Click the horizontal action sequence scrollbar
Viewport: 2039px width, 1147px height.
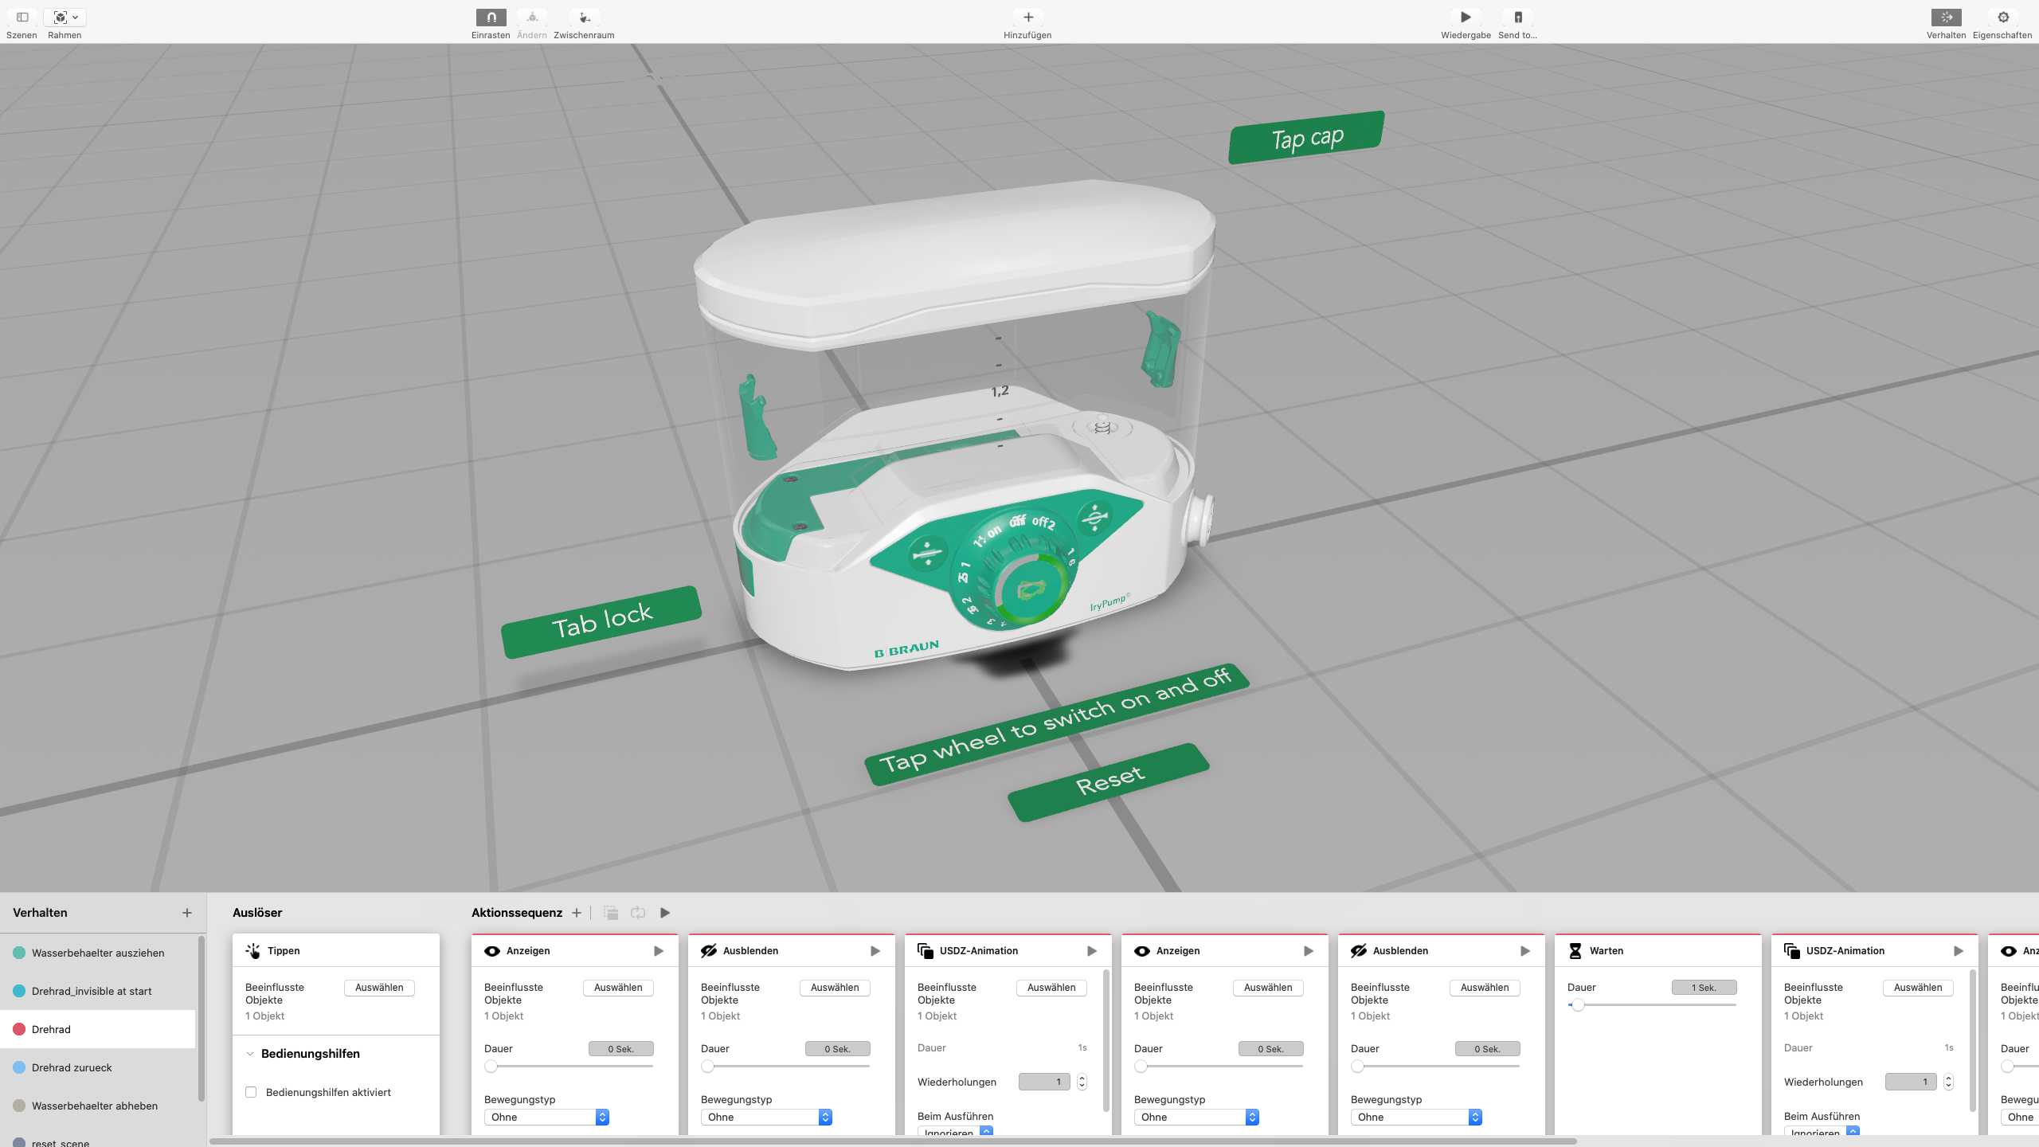[x=892, y=1141]
